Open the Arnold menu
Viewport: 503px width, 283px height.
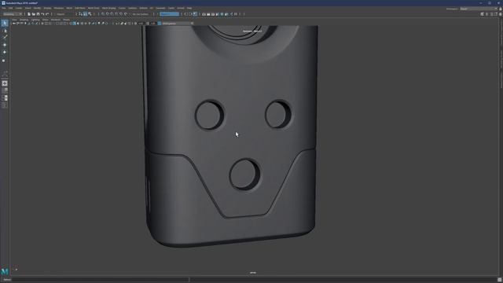(x=181, y=8)
